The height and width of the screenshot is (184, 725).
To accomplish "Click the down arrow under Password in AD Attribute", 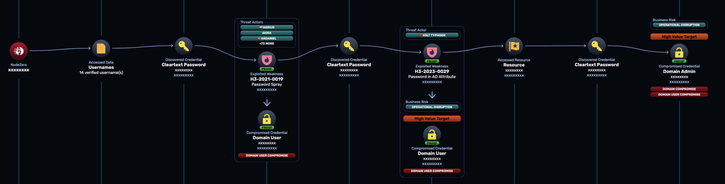I will pyautogui.click(x=432, y=95).
